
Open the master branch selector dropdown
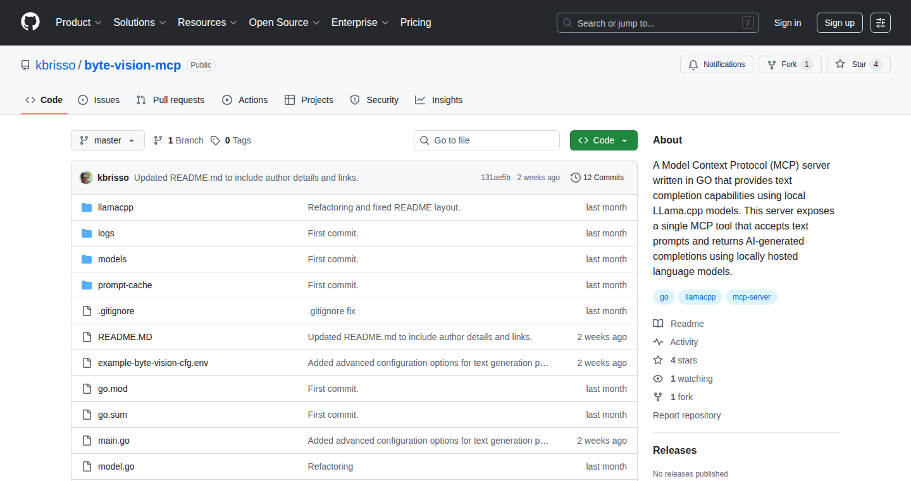pyautogui.click(x=108, y=140)
